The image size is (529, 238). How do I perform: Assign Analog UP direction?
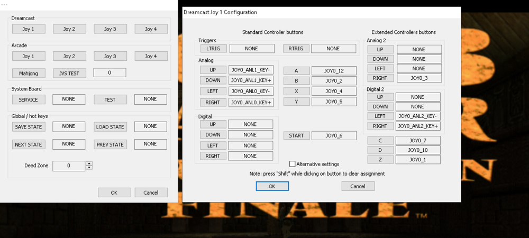coord(213,70)
